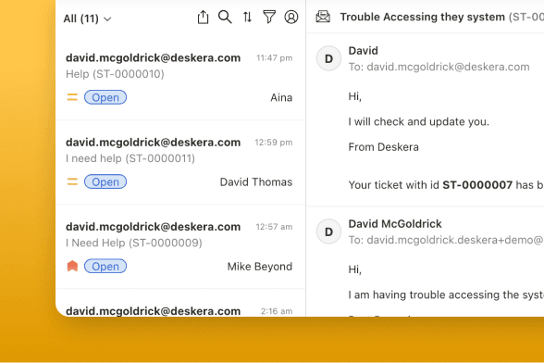Click medium priority icon on ST-0000011

[72, 181]
